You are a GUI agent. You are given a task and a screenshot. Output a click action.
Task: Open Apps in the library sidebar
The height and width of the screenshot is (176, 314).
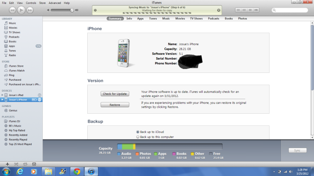point(12,46)
